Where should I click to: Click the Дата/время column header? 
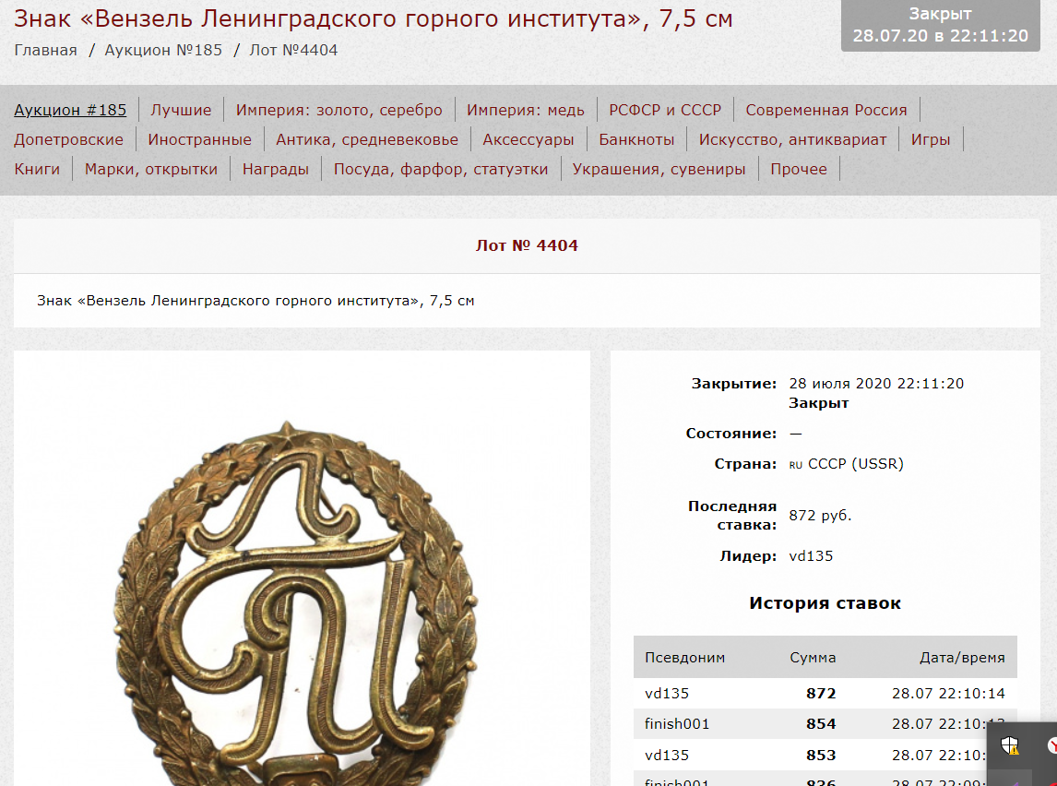(x=962, y=657)
